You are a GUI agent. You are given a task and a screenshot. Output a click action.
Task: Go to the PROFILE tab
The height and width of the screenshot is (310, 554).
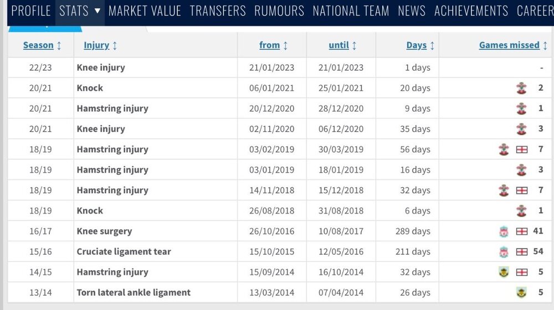31,11
